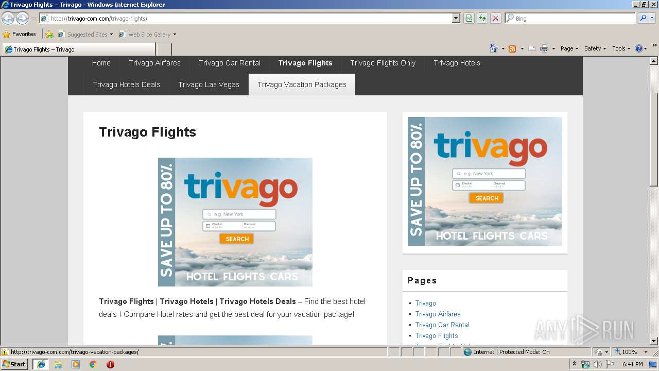Click the red Opera taskbar icon
This screenshot has height=371, width=659.
[x=110, y=364]
